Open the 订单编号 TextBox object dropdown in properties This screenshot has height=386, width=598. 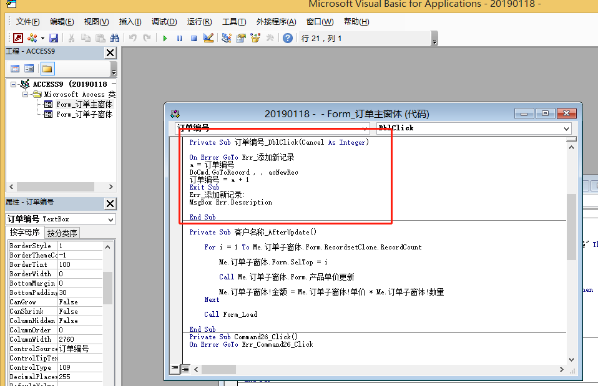click(110, 220)
